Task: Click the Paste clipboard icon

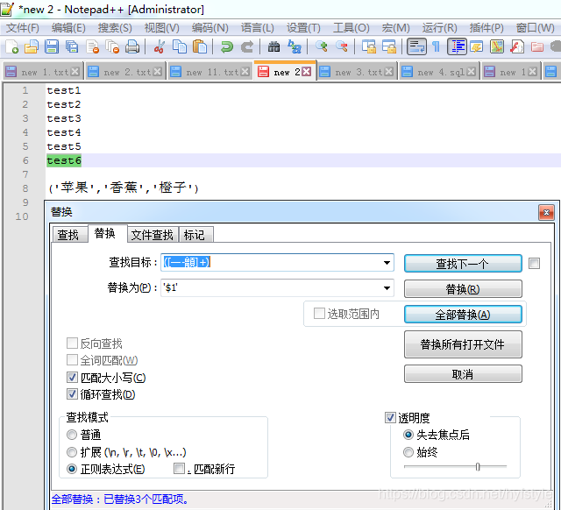Action: tap(200, 46)
